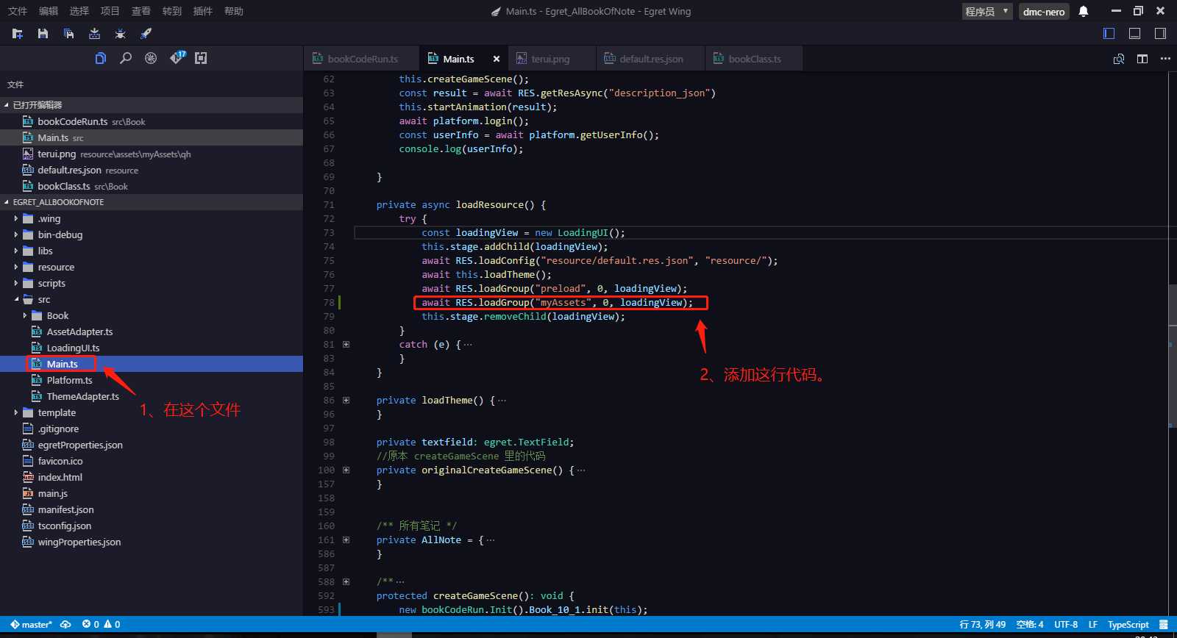Unfold originalCreateGameScene at line 100
This screenshot has height=638, width=1177.
point(346,470)
